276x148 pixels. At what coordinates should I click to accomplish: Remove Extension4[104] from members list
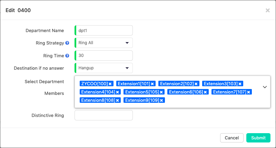117,92
